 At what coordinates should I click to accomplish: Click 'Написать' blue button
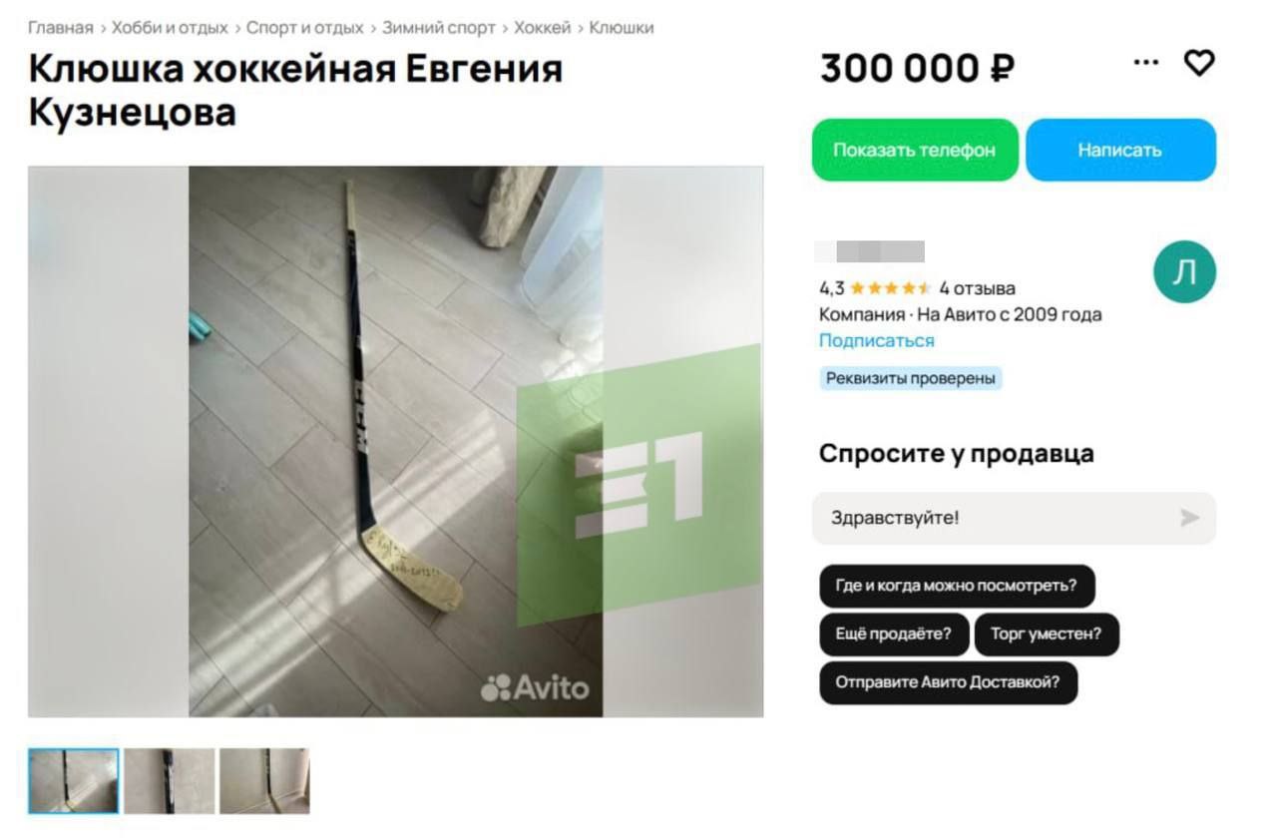click(1120, 151)
